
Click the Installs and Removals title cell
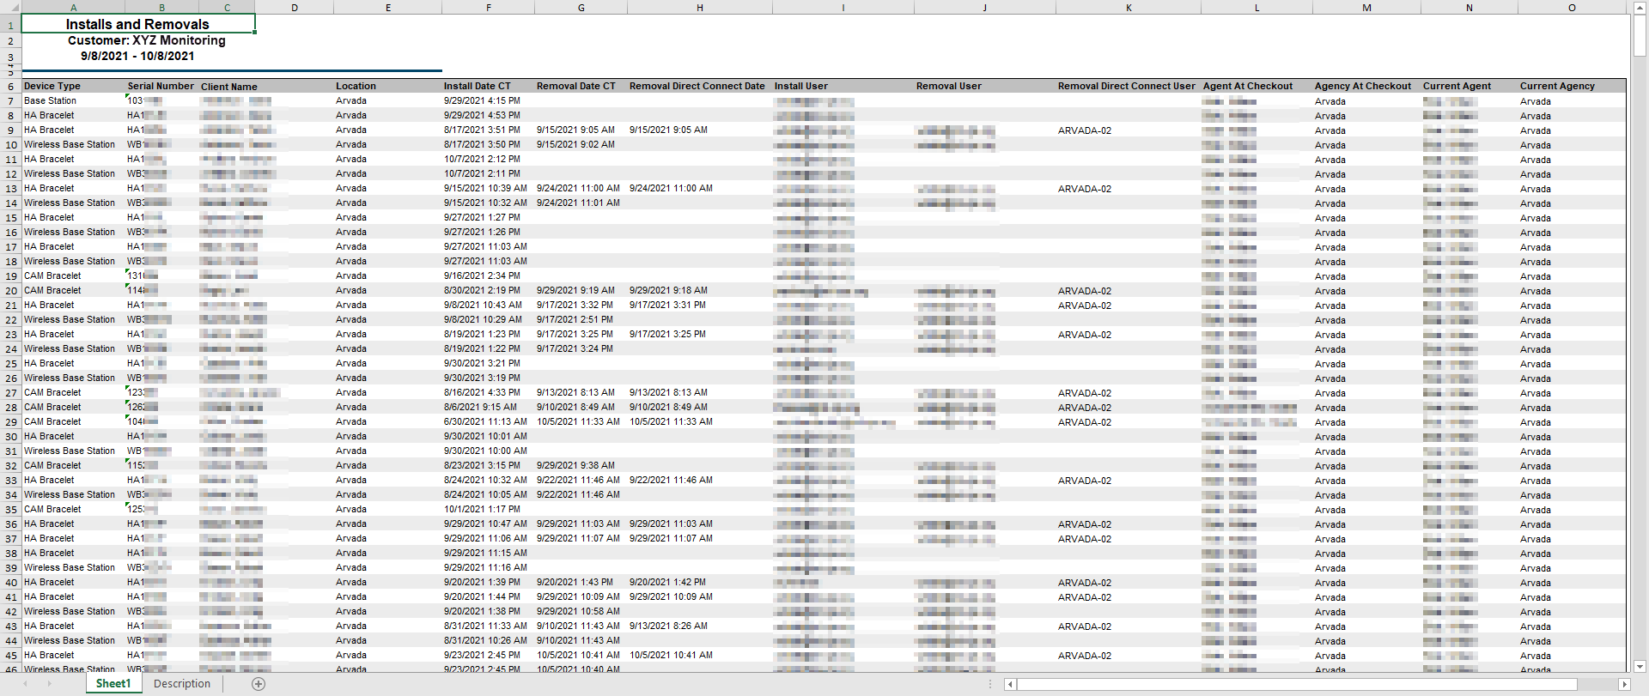coord(137,24)
